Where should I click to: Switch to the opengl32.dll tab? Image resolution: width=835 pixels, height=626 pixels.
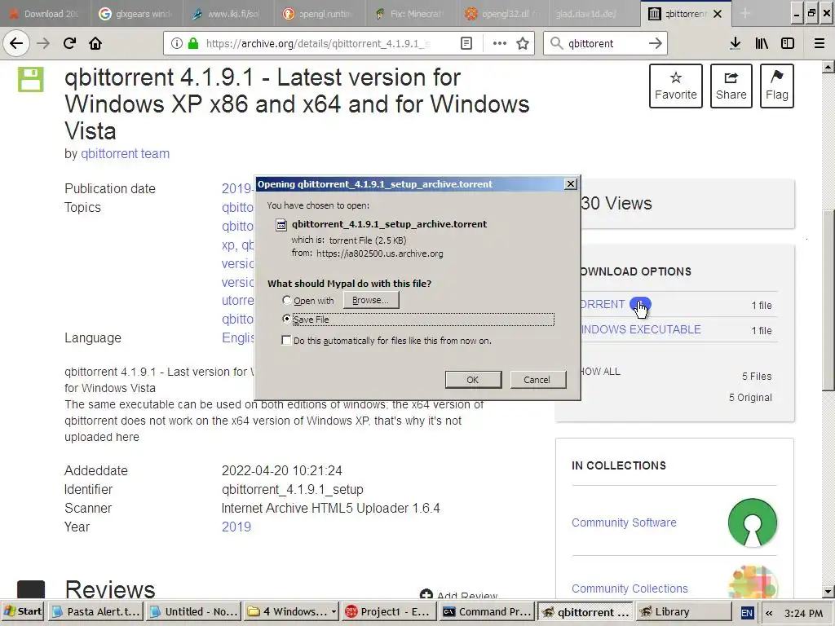(x=502, y=14)
